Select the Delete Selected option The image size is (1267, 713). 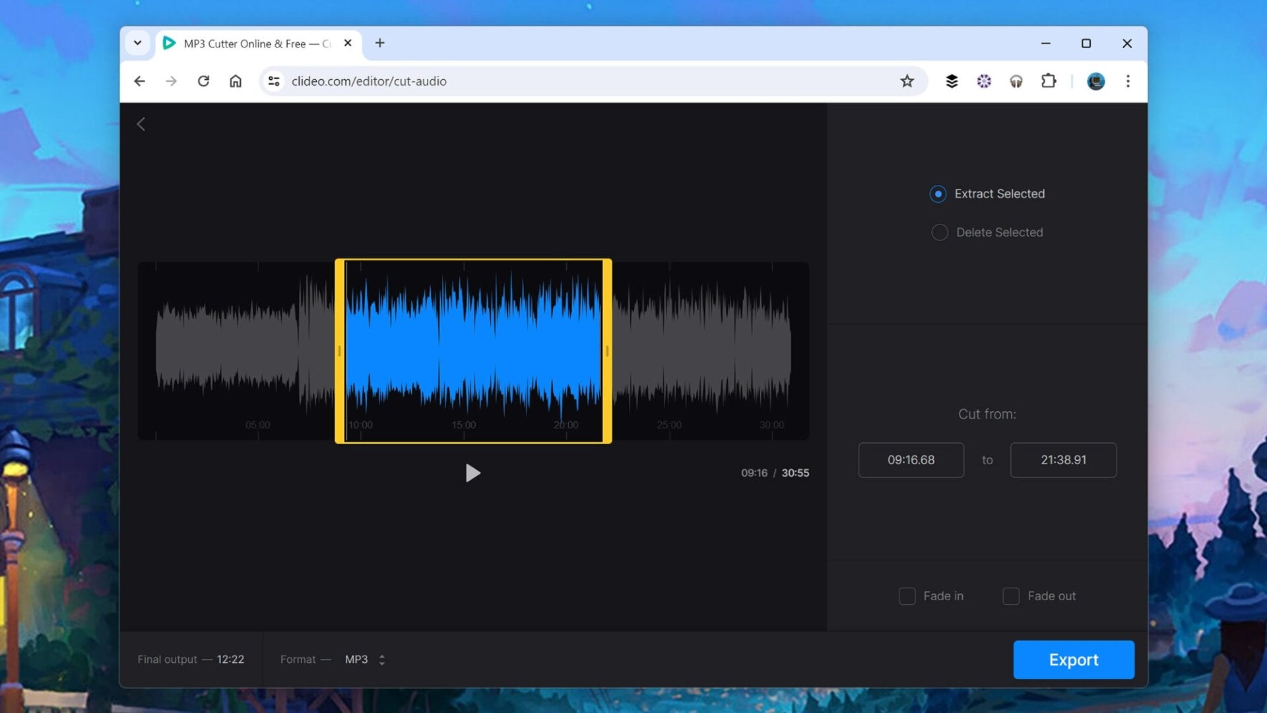tap(939, 232)
